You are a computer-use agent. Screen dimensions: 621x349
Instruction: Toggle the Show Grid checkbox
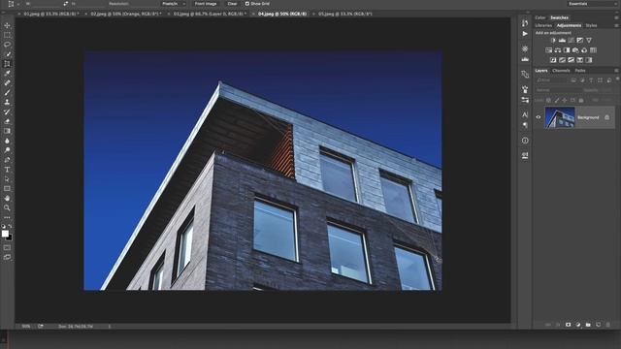(x=247, y=4)
